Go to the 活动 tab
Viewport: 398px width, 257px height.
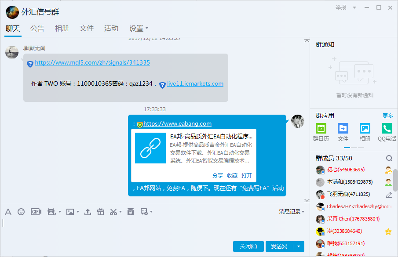pos(111,29)
